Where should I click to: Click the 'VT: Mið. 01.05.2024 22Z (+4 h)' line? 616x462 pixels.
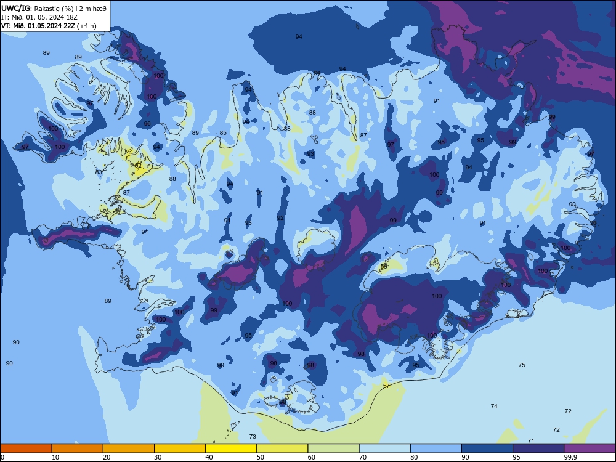click(49, 26)
